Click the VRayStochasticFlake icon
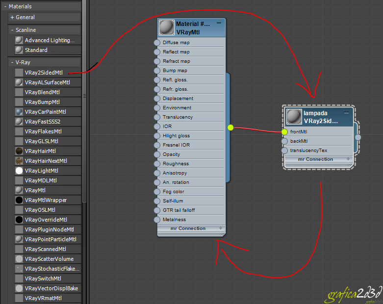Viewport: 383px width, 304px height. [19, 269]
